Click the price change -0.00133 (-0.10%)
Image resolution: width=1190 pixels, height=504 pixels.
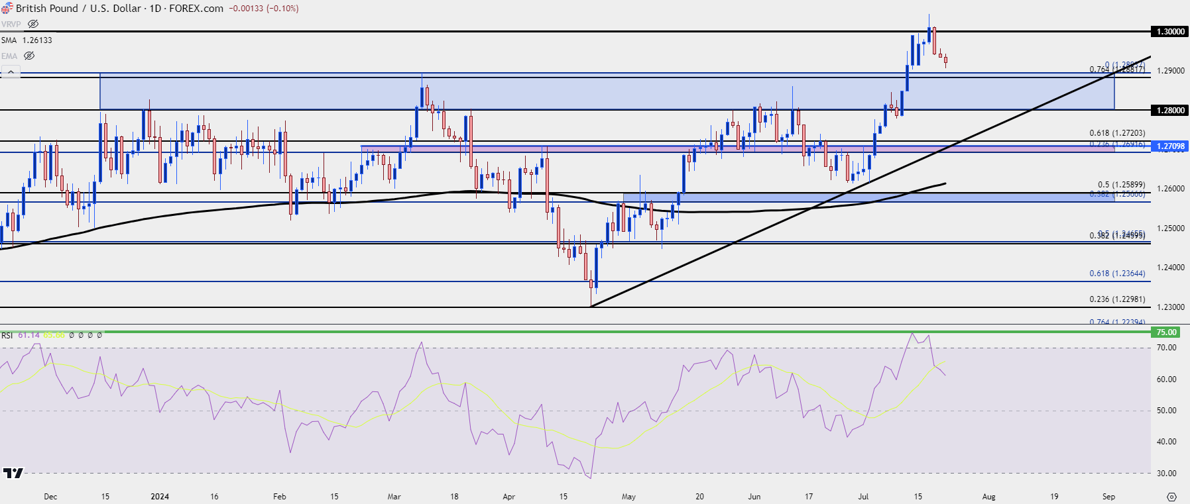pos(263,8)
